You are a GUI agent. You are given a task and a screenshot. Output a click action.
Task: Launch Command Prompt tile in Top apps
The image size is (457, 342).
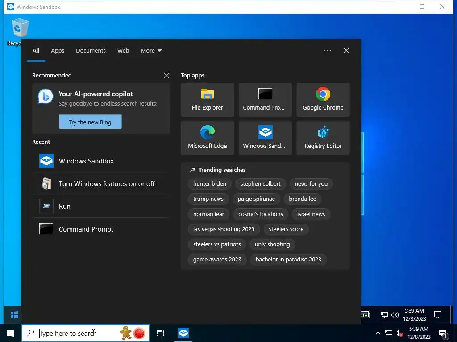tap(265, 100)
